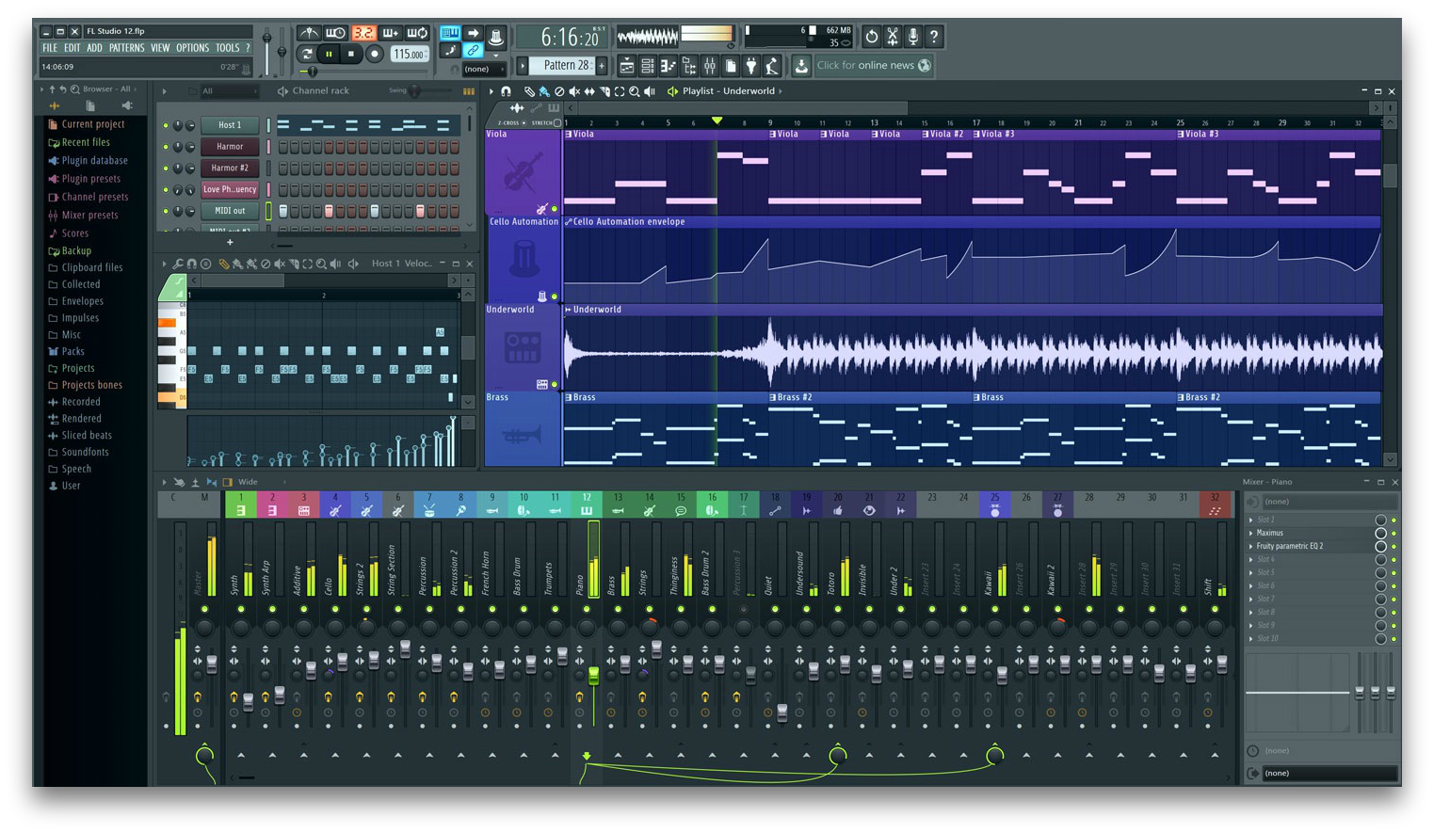Image resolution: width=1434 pixels, height=833 pixels.
Task: Click the Playlist magnet snap icon
Action: point(506,91)
